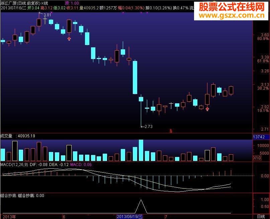Image resolution: width=270 pixels, height=219 pixels.
Task: Click the X10 volume scale box
Action: click(x=257, y=158)
